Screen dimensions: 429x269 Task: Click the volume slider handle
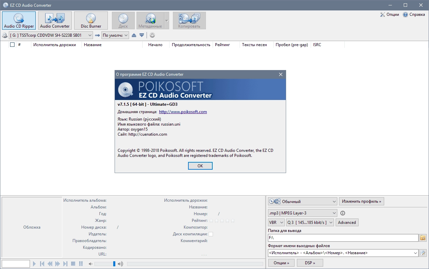coord(114,264)
